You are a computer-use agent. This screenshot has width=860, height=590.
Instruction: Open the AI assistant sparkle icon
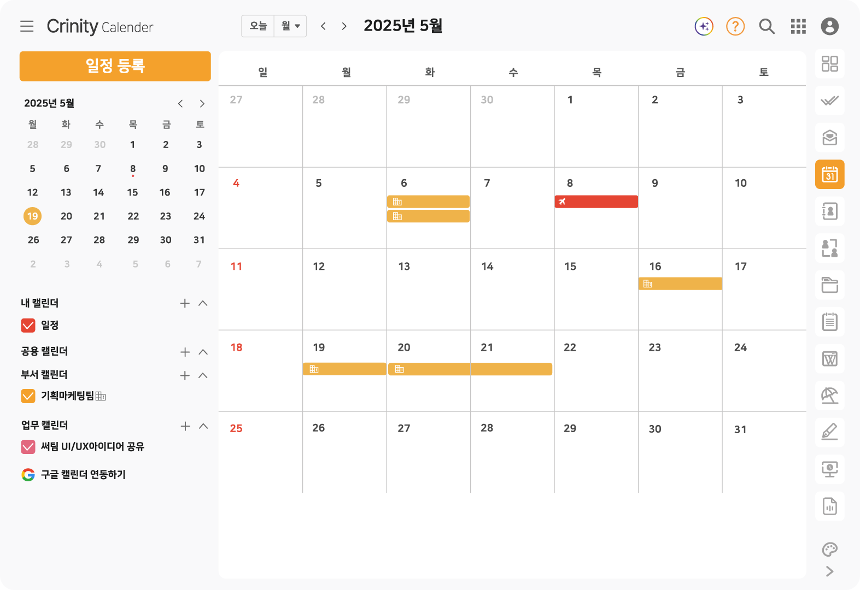(704, 26)
